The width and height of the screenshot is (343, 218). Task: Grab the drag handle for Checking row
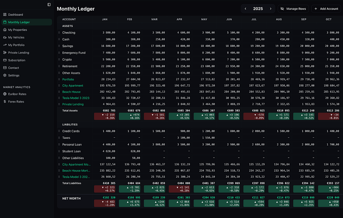(59, 33)
